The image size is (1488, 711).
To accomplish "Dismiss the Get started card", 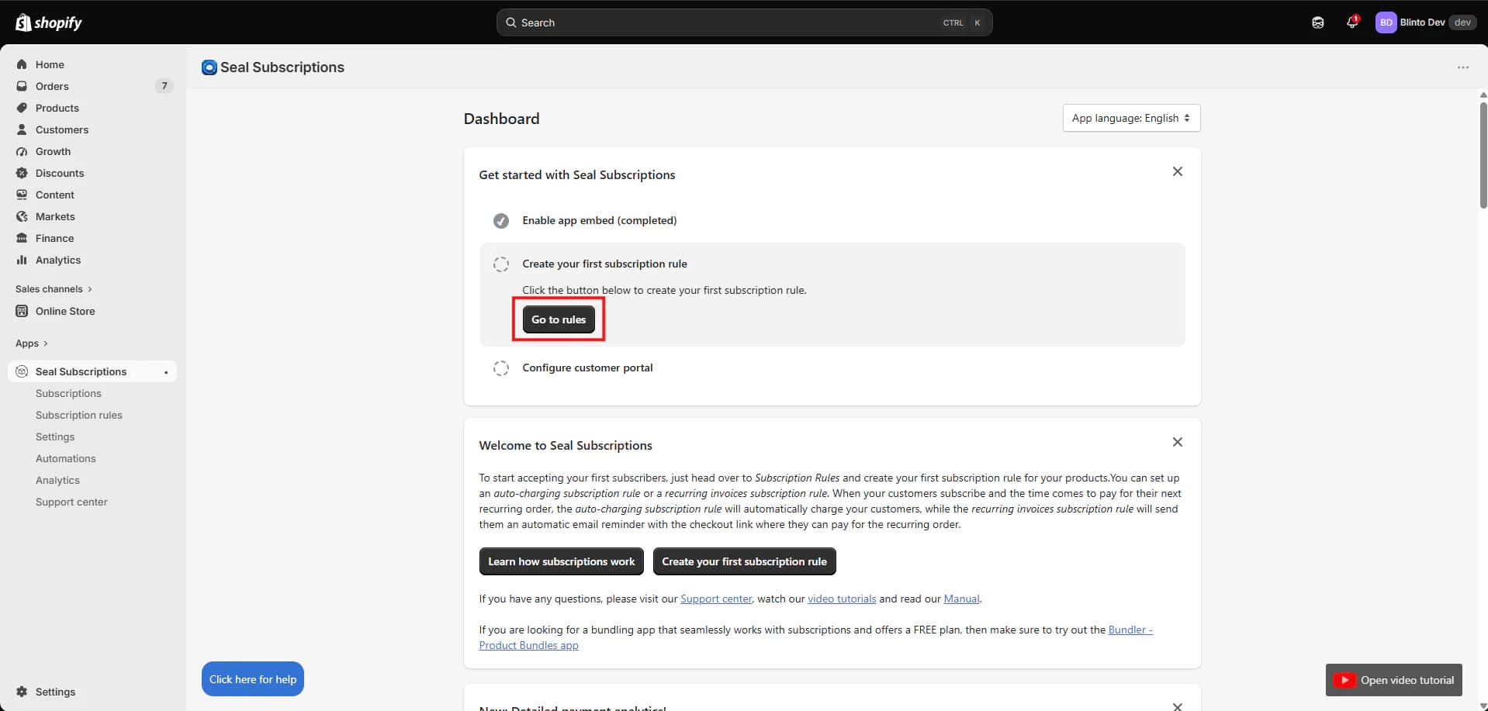I will (x=1177, y=171).
